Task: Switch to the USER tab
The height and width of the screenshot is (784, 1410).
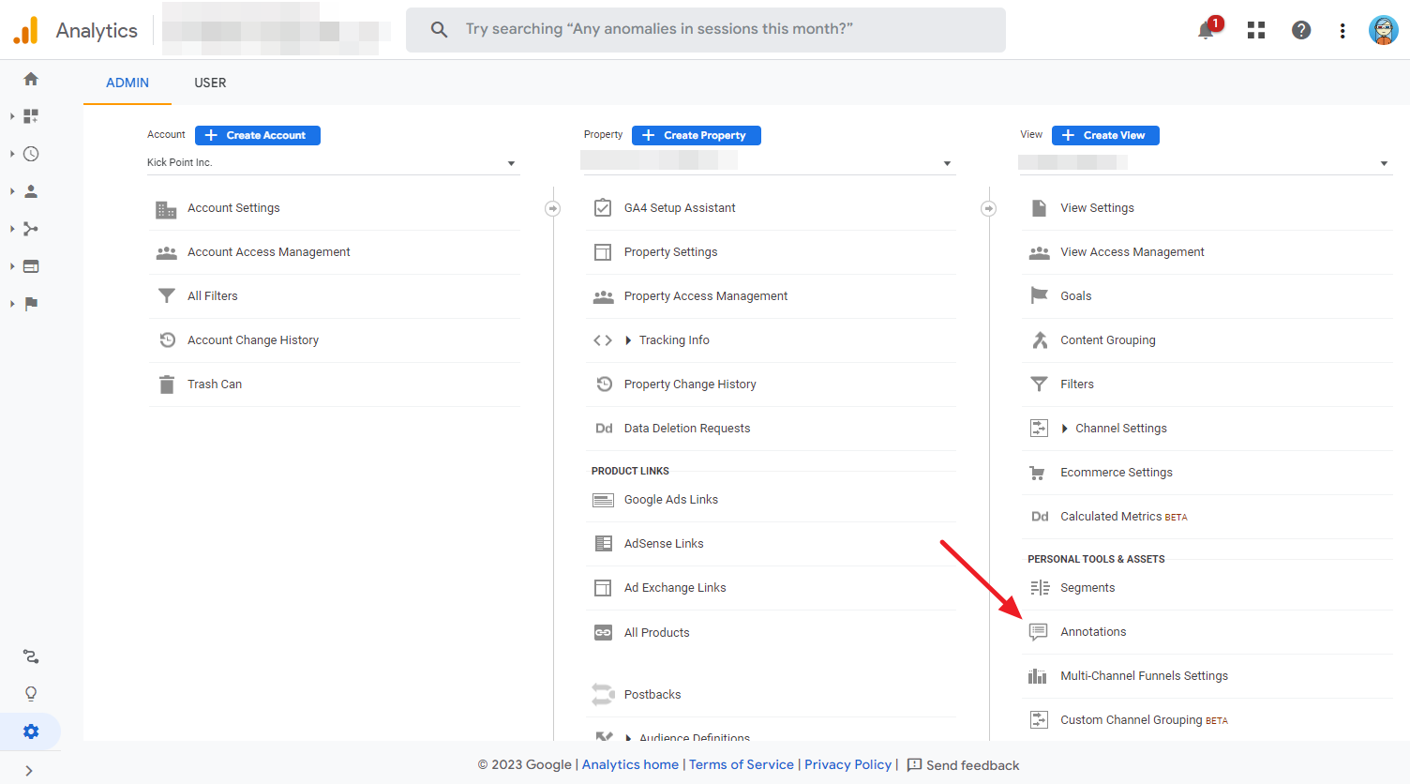Action: [x=210, y=83]
